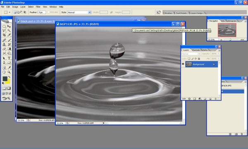Switch to the Histogram tab
This screenshot has height=149, width=248.
click(x=232, y=21)
